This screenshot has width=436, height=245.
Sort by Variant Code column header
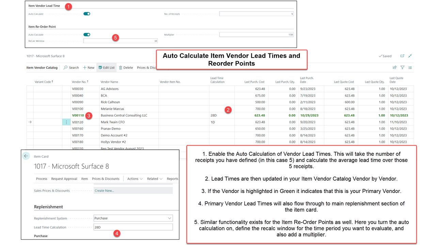click(x=43, y=82)
